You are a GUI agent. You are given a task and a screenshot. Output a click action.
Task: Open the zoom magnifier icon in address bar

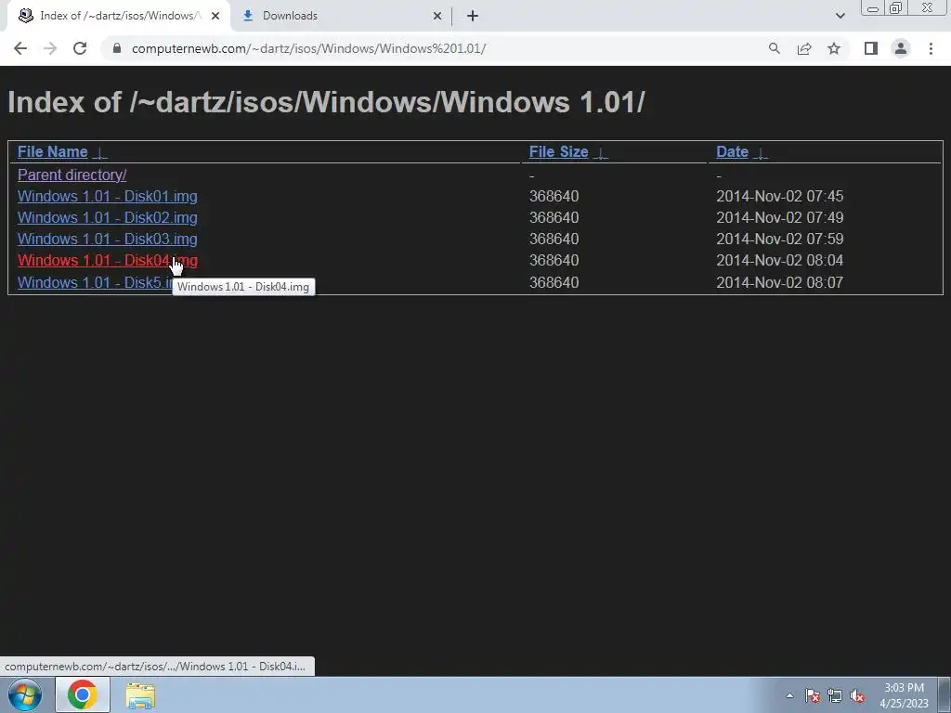pyautogui.click(x=774, y=48)
